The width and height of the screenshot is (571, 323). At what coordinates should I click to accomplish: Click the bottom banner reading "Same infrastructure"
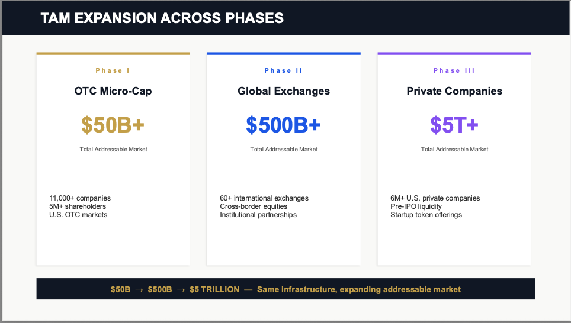click(x=285, y=289)
